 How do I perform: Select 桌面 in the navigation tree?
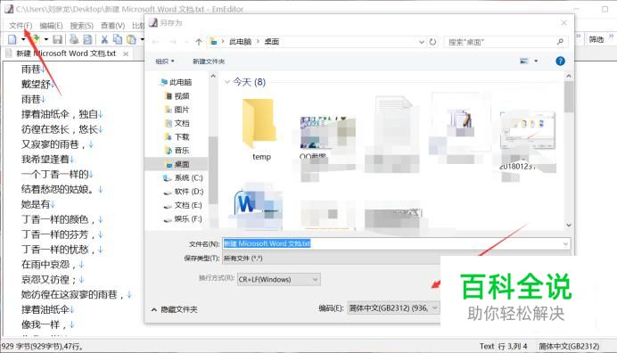177,164
